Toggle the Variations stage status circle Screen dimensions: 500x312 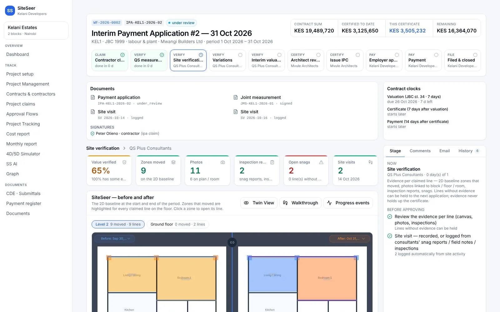[x=240, y=55]
